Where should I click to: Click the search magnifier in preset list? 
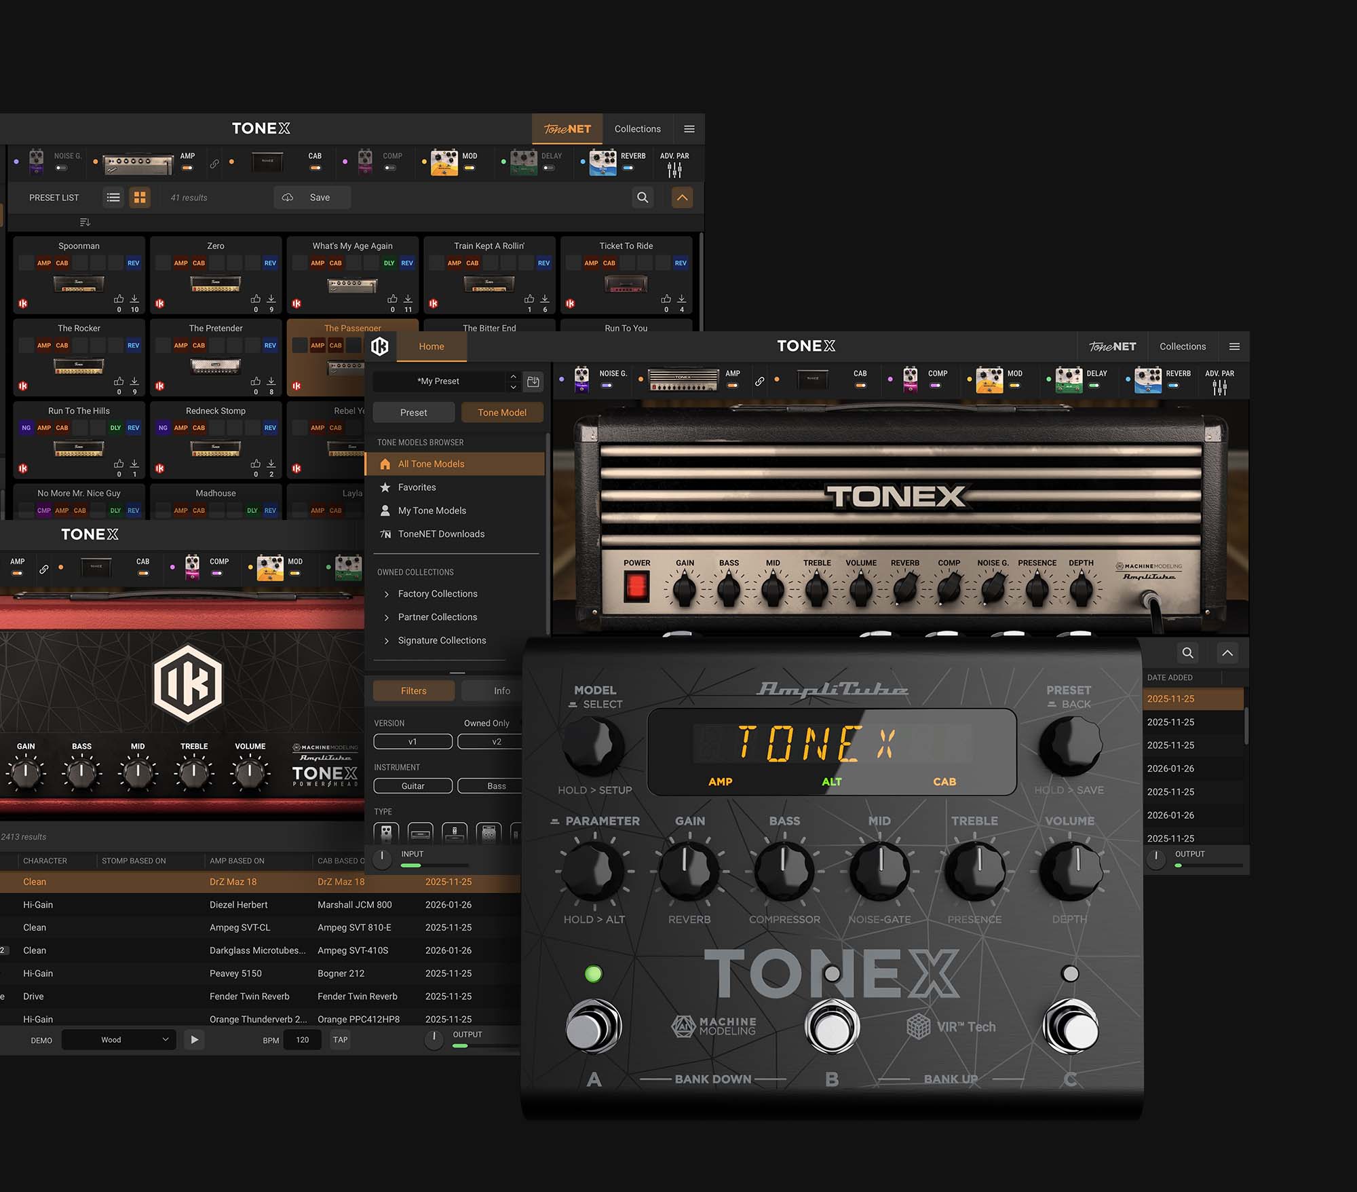tap(642, 198)
